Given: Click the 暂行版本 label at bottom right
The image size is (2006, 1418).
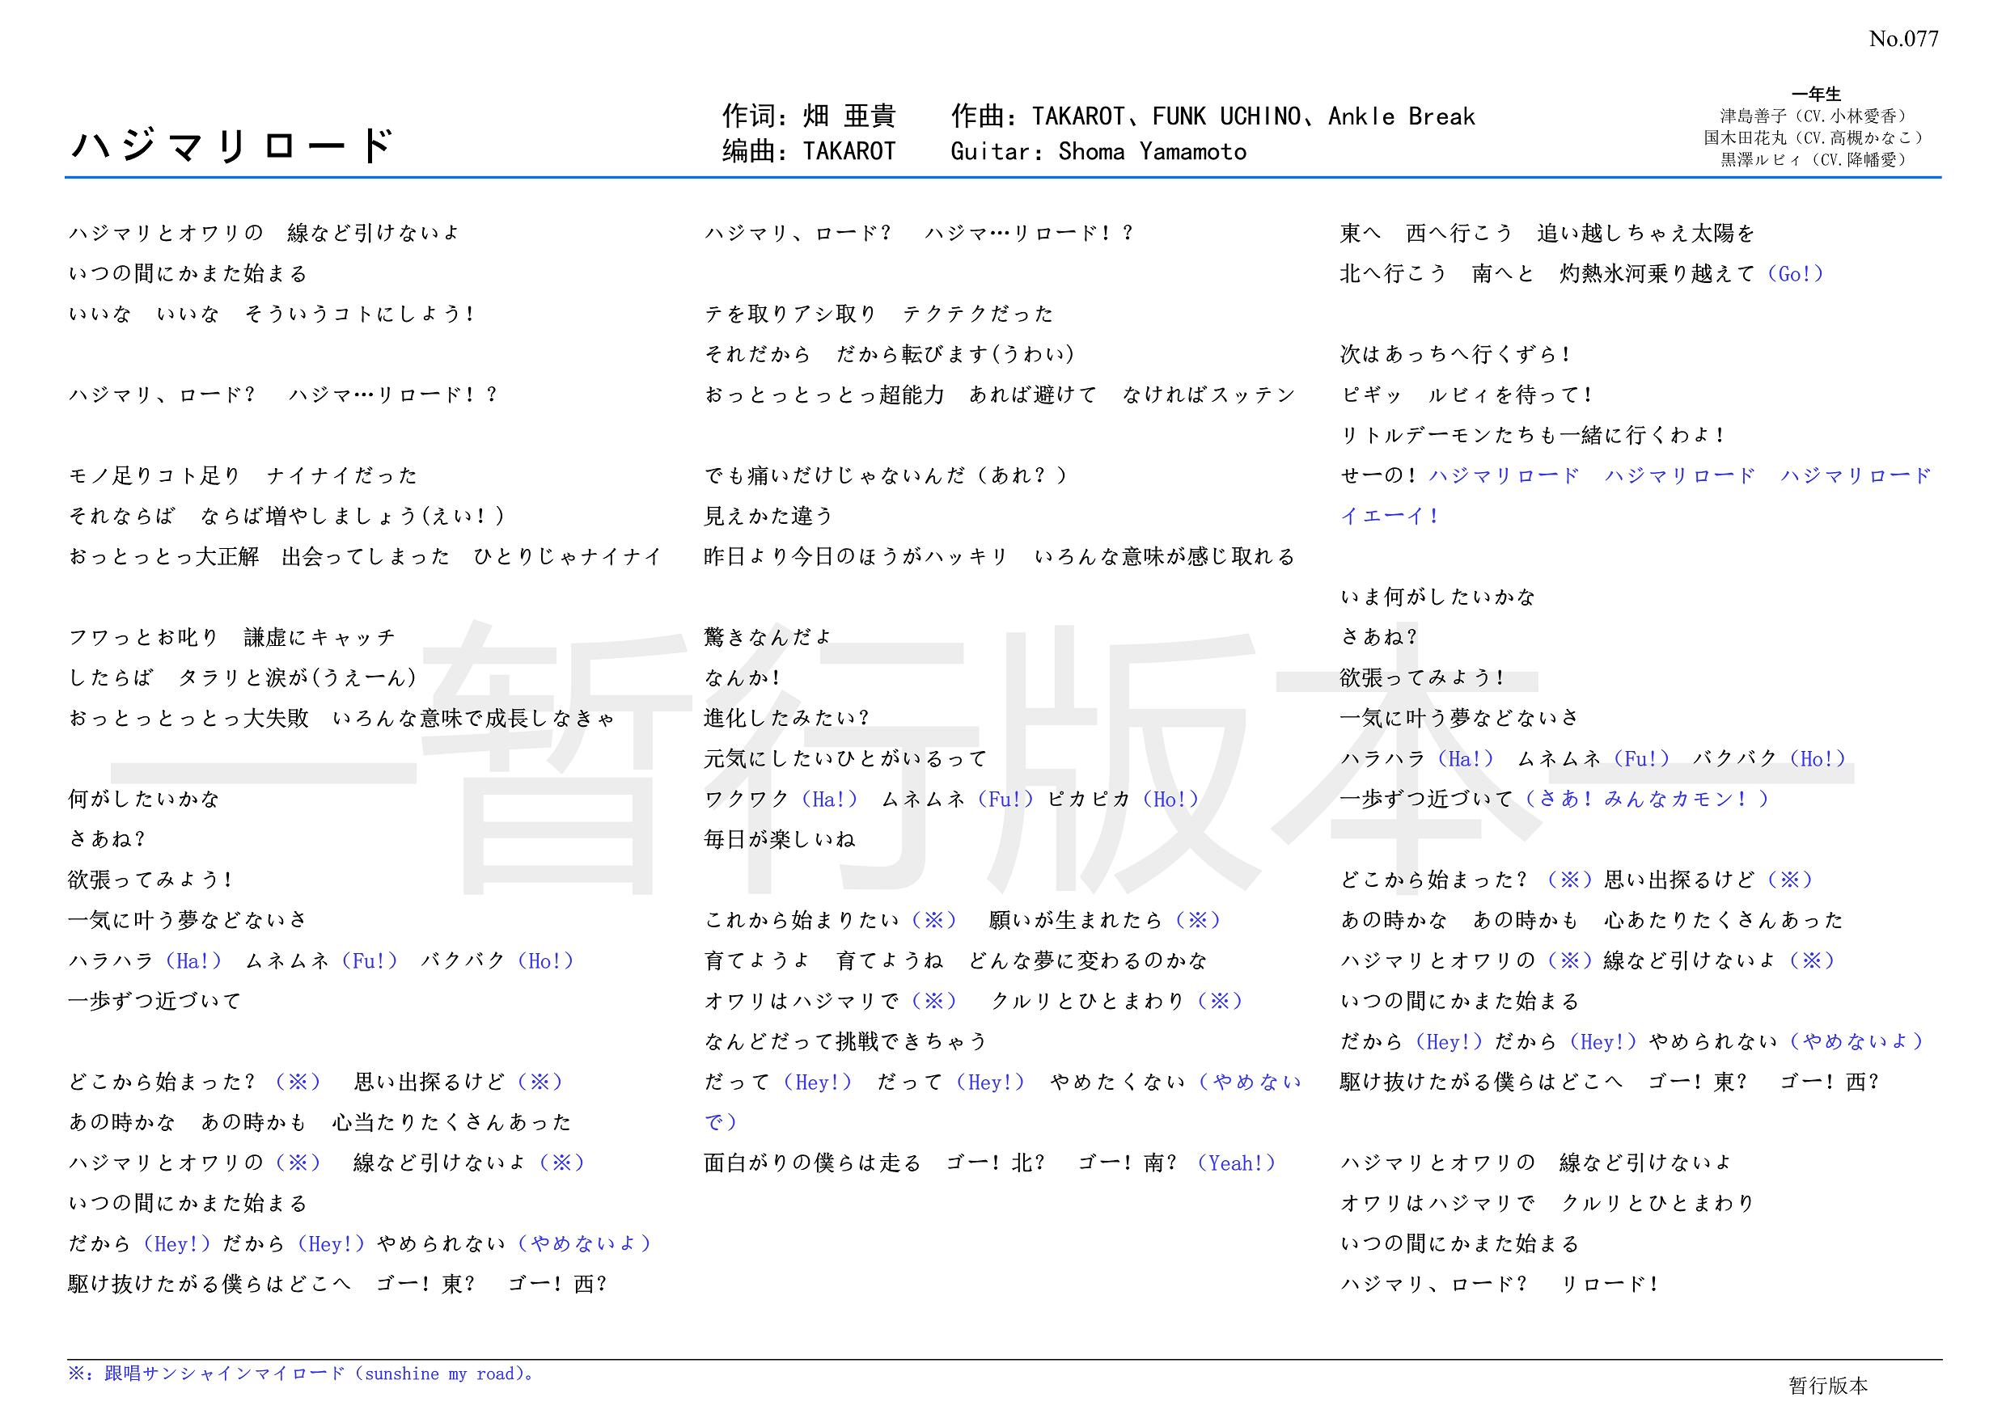Looking at the screenshot, I should [1828, 1386].
